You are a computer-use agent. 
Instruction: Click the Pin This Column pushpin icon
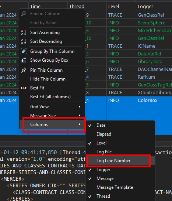click(x=24, y=70)
